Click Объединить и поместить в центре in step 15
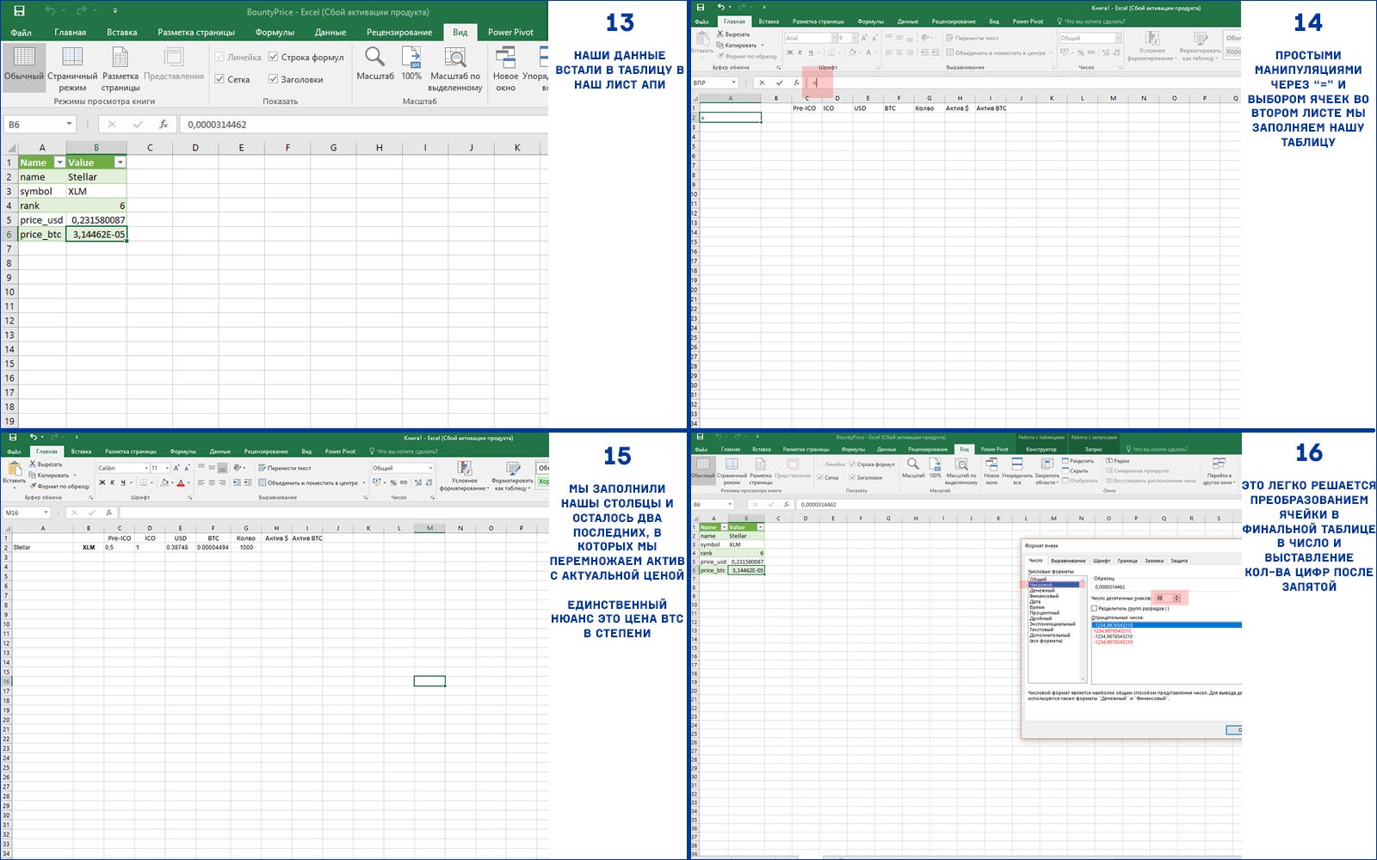 [308, 483]
